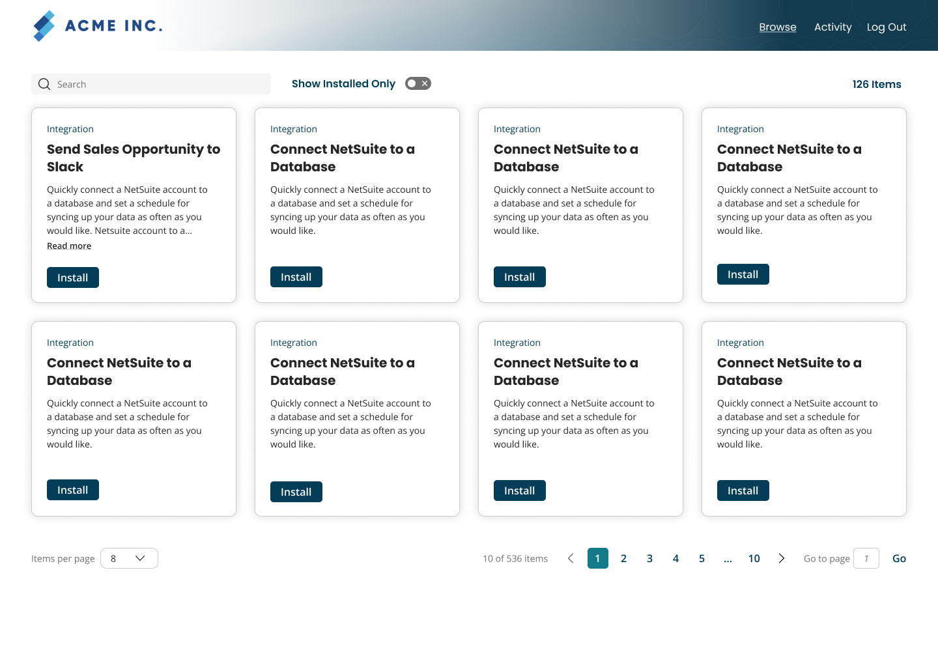Click the ACME Inc. logo
This screenshot has height=667, width=938.
pos(98,26)
